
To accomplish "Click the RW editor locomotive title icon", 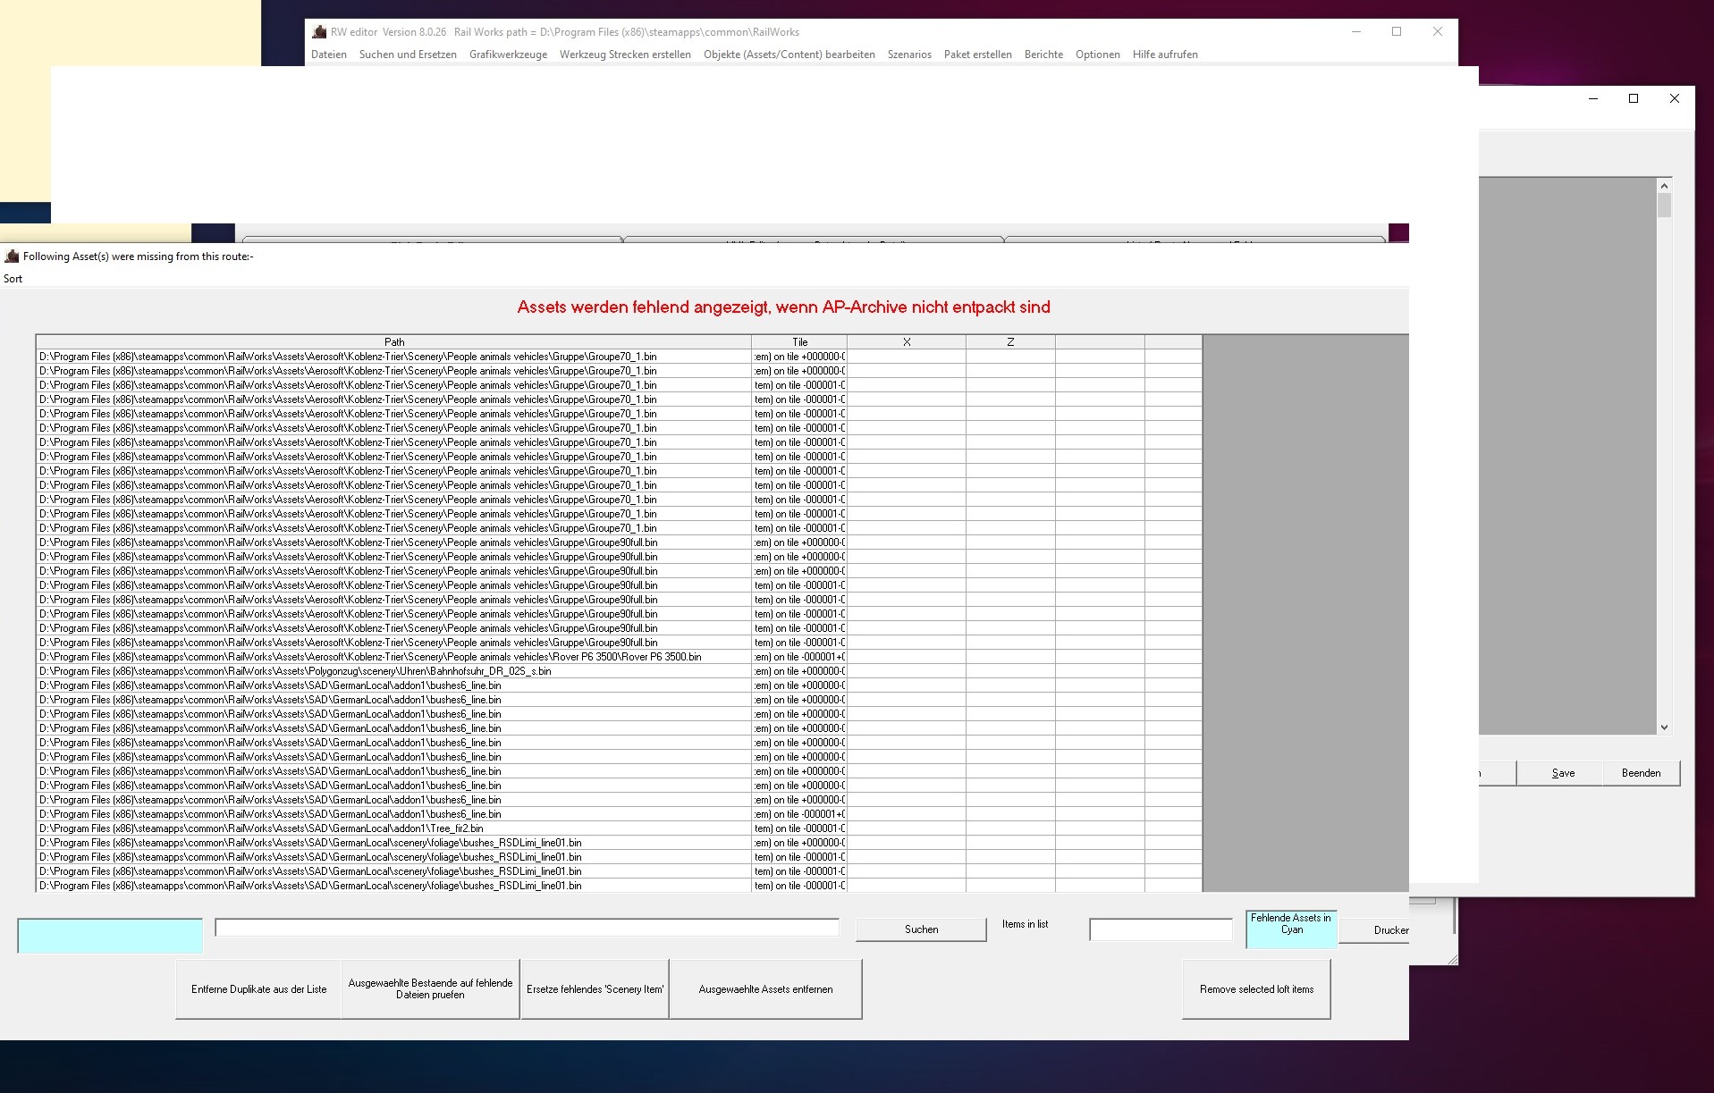I will 319,32.
